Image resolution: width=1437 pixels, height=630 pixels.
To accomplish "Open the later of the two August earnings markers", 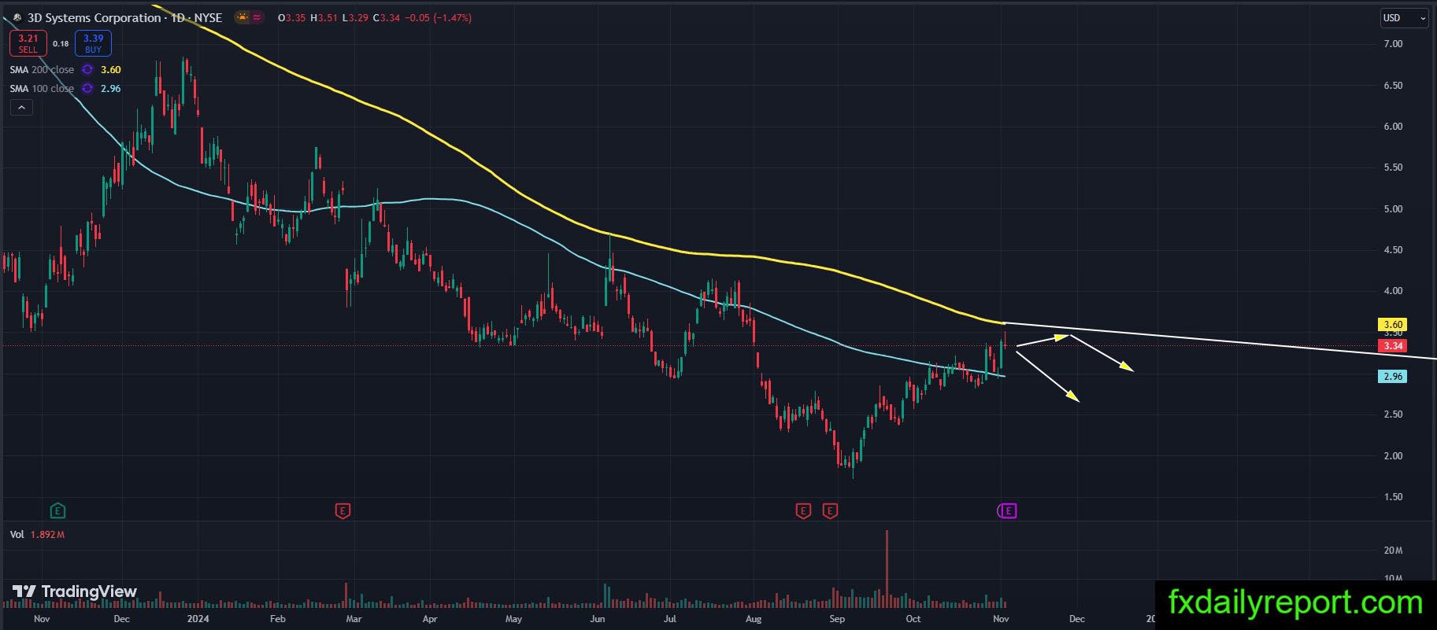I will 830,511.
